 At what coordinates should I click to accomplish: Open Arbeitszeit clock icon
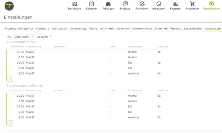159,4
